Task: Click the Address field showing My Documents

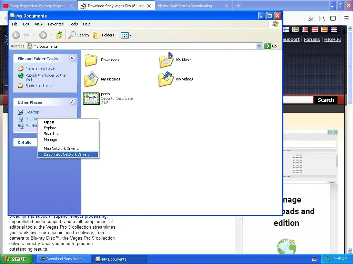Action: click(x=144, y=46)
